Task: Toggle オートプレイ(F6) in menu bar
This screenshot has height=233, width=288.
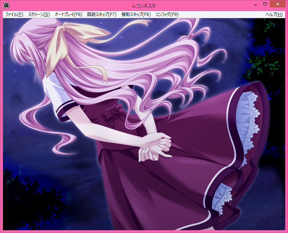Action: (68, 14)
